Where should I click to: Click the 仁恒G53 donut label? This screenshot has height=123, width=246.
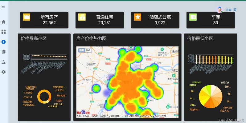tap(28, 97)
